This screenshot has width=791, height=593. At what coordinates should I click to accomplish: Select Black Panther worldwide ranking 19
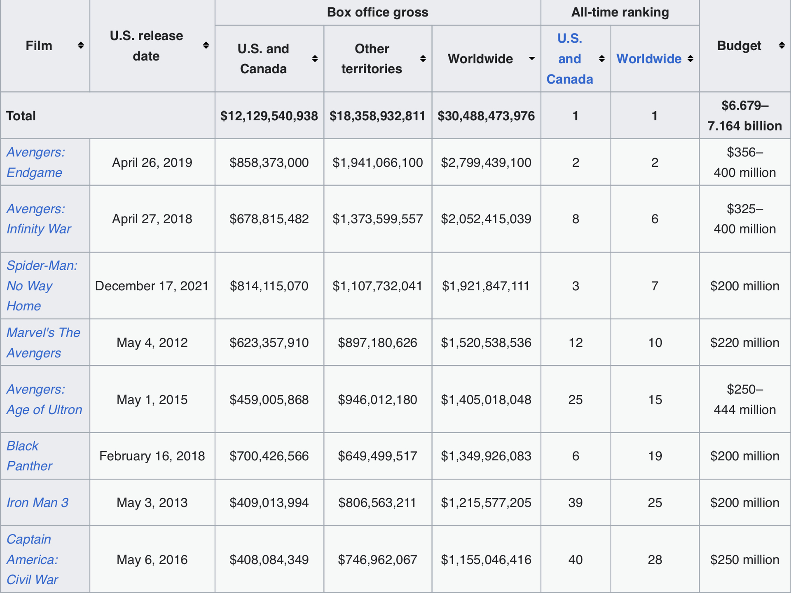pyautogui.click(x=655, y=456)
